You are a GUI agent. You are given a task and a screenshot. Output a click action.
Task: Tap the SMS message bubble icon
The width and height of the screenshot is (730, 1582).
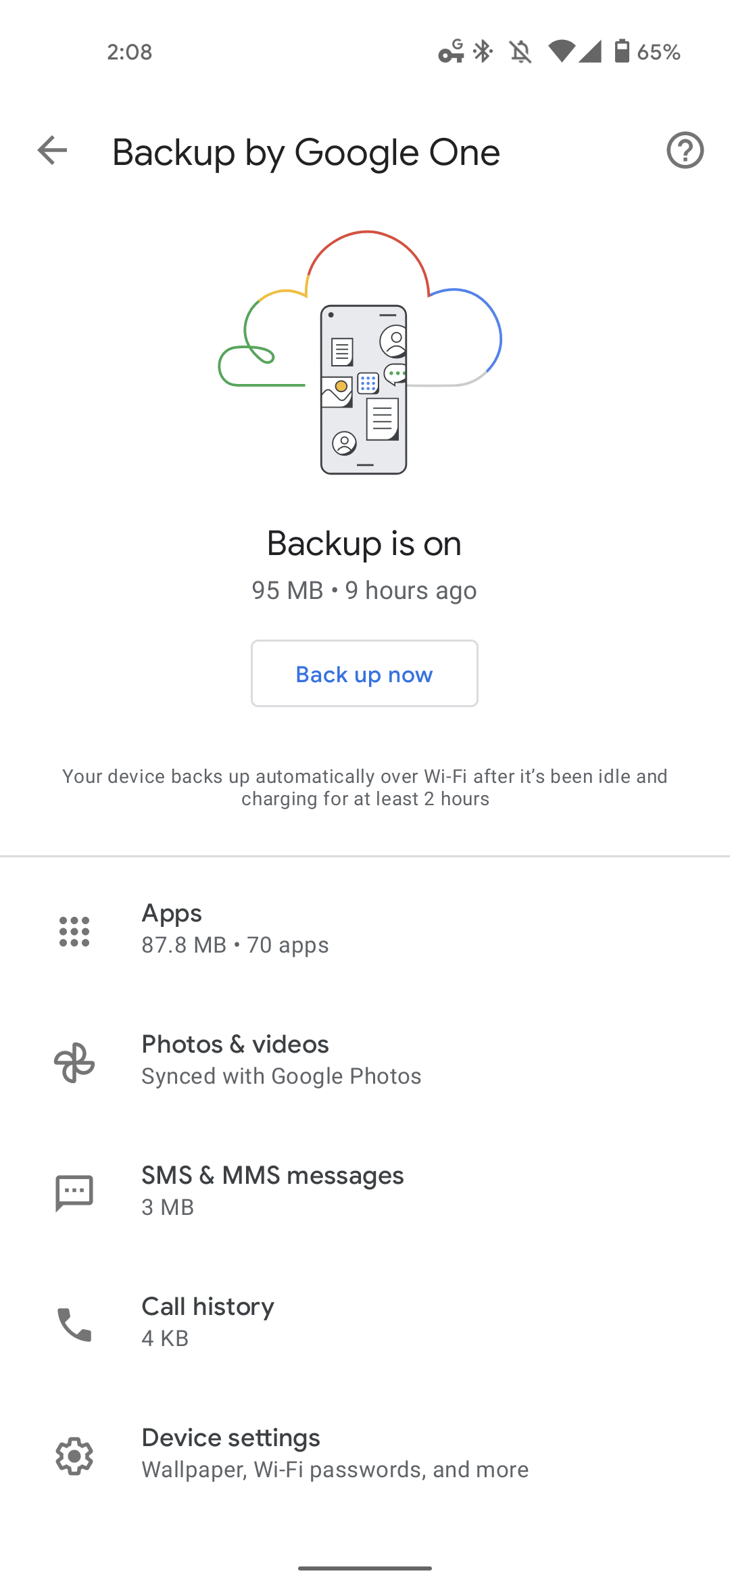(x=74, y=1193)
